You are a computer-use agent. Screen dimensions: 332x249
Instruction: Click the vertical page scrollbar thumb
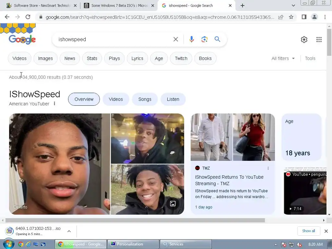click(x=329, y=42)
